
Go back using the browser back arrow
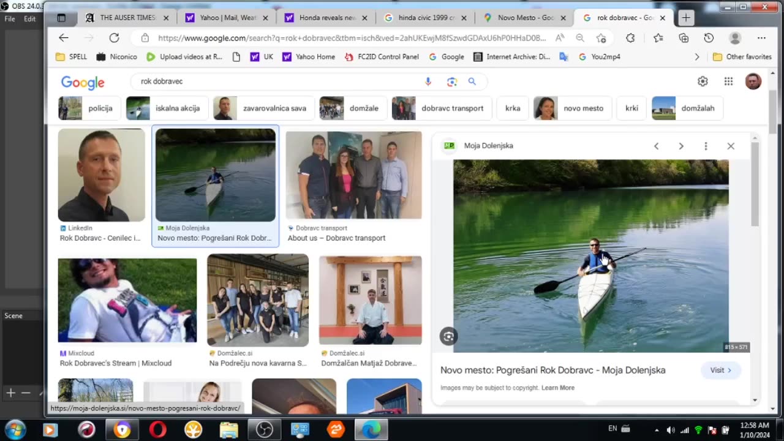64,38
